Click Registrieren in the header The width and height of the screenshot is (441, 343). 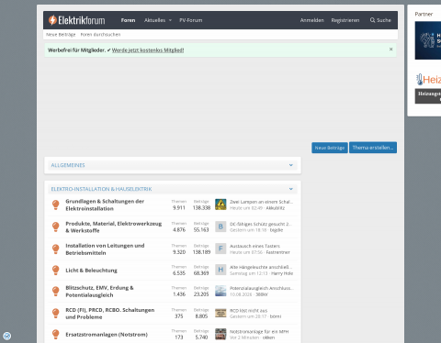tap(345, 20)
